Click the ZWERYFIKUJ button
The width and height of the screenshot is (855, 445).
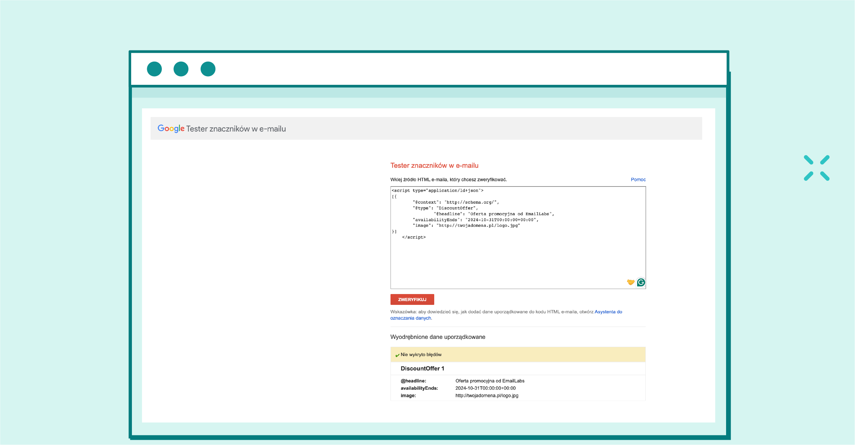pyautogui.click(x=412, y=300)
